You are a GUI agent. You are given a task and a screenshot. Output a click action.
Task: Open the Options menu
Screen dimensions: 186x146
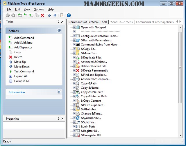(x=39, y=9)
